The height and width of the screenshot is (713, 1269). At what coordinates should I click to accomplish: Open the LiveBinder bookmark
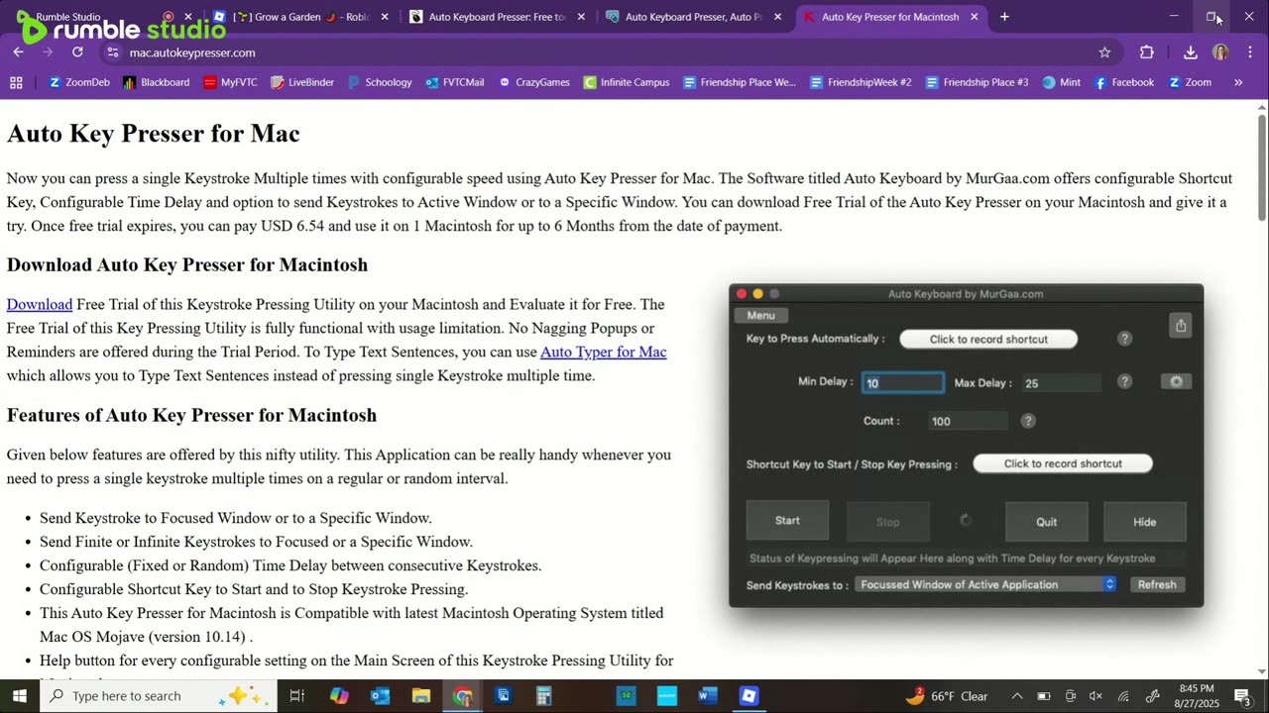(x=302, y=82)
